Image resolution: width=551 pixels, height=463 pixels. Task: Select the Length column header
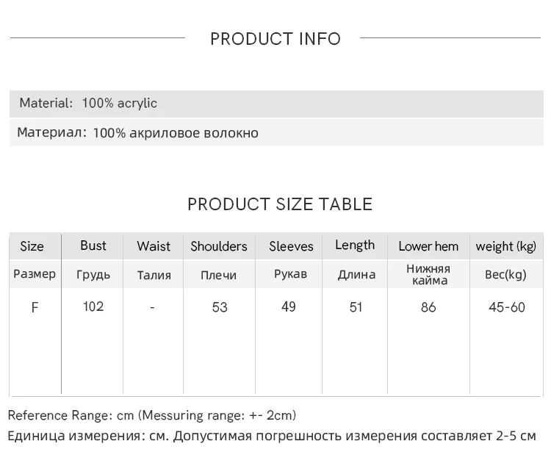point(355,245)
